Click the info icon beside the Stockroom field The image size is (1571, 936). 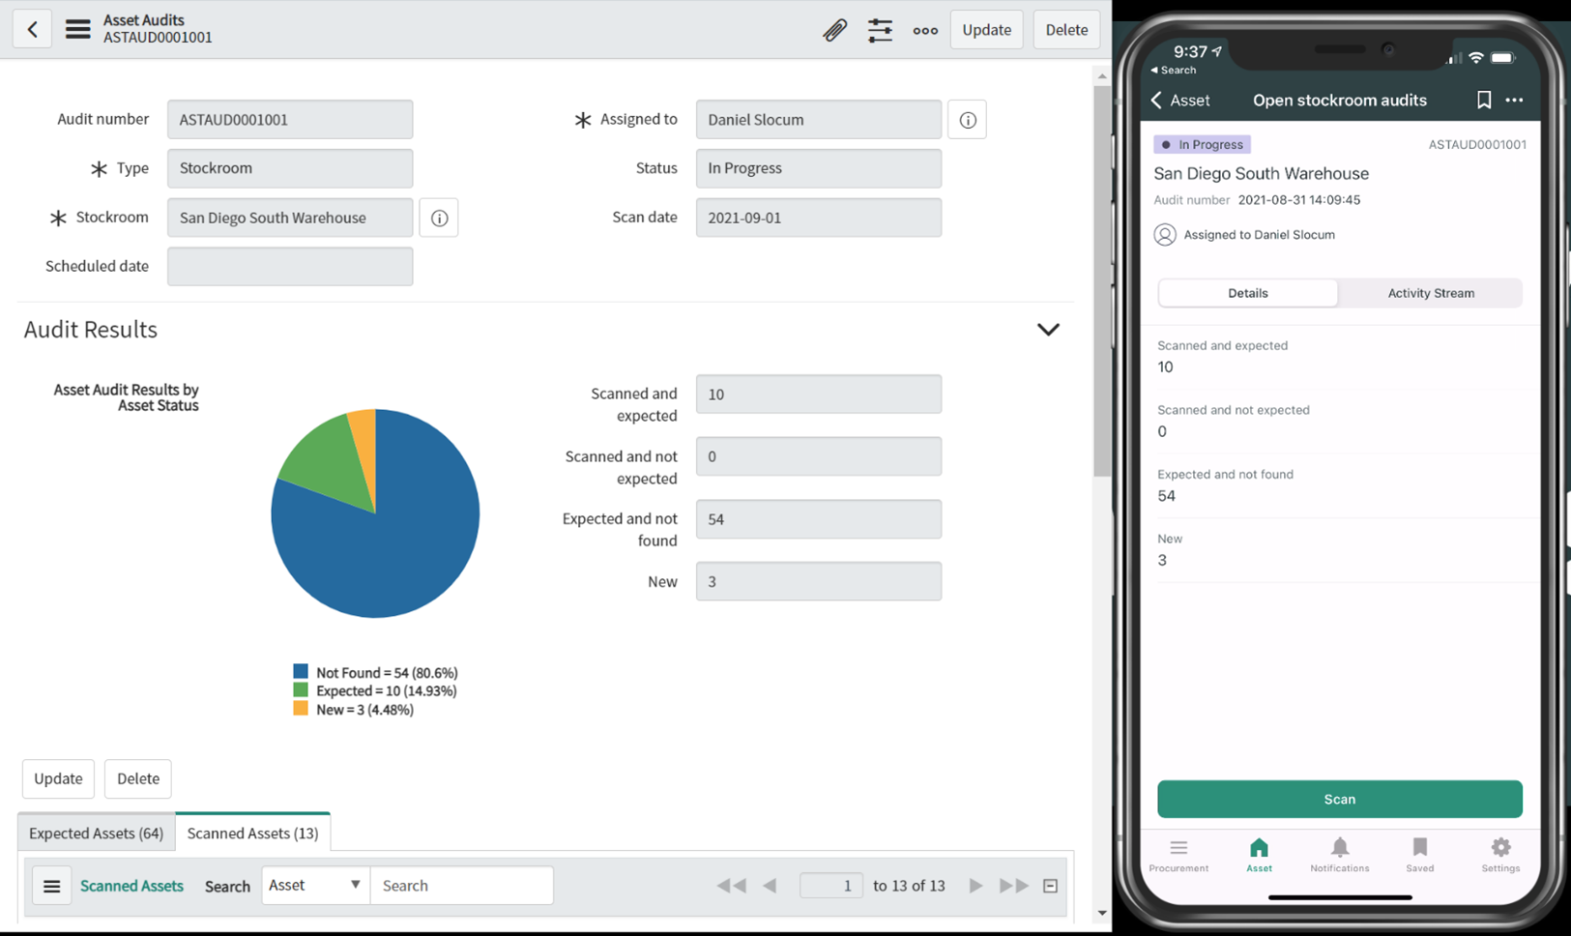coord(439,218)
